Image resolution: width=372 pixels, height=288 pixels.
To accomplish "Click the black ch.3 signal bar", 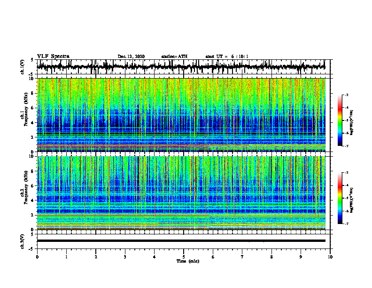I will [181, 241].
